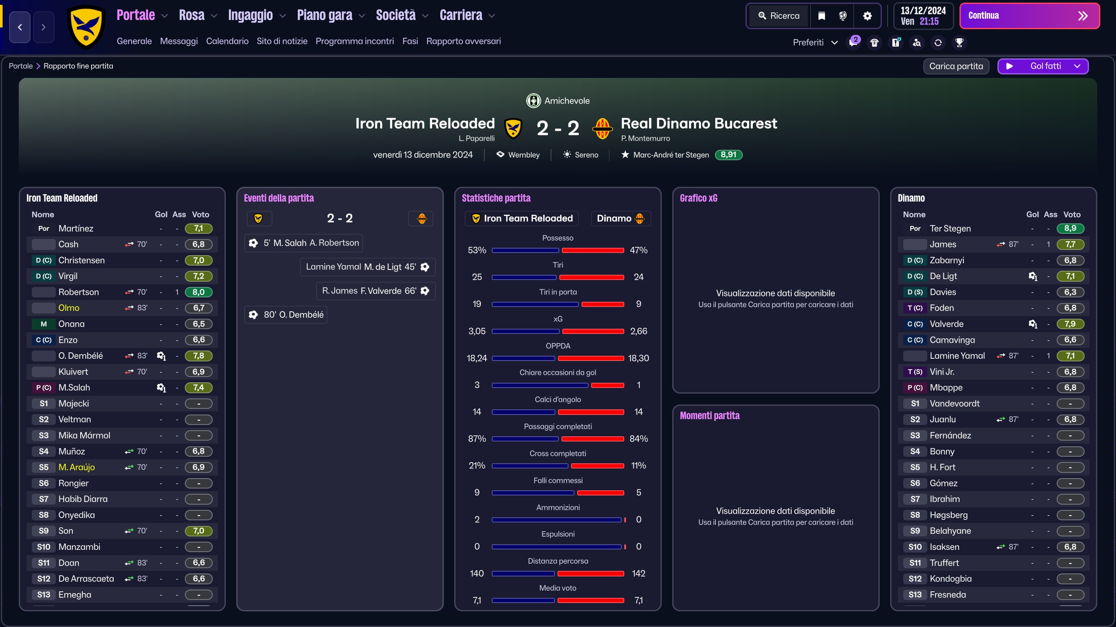Open the settings gear icon
The height and width of the screenshot is (627, 1116).
(x=867, y=16)
